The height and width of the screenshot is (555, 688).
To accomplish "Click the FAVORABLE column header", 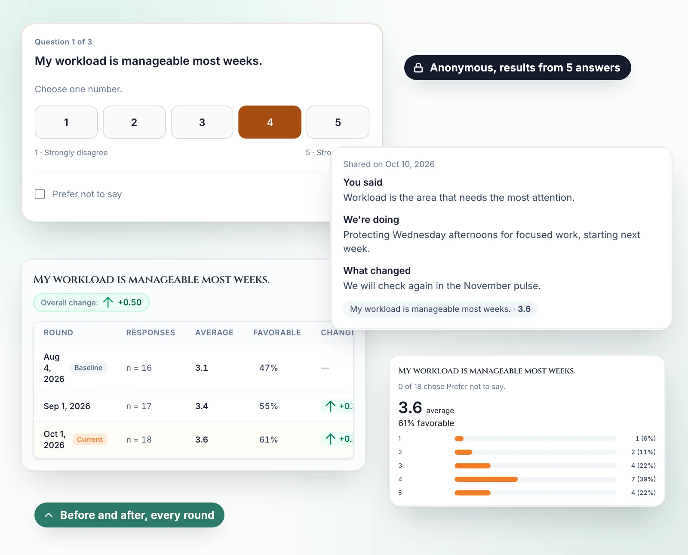I will click(x=277, y=333).
